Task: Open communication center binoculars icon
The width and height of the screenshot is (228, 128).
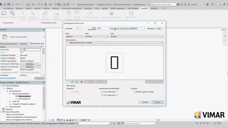Action: pyautogui.click(x=178, y=5)
